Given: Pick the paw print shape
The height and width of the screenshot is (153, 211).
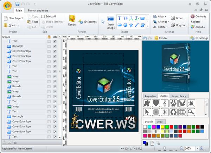Looking at the screenshot, I should click(x=173, y=103).
